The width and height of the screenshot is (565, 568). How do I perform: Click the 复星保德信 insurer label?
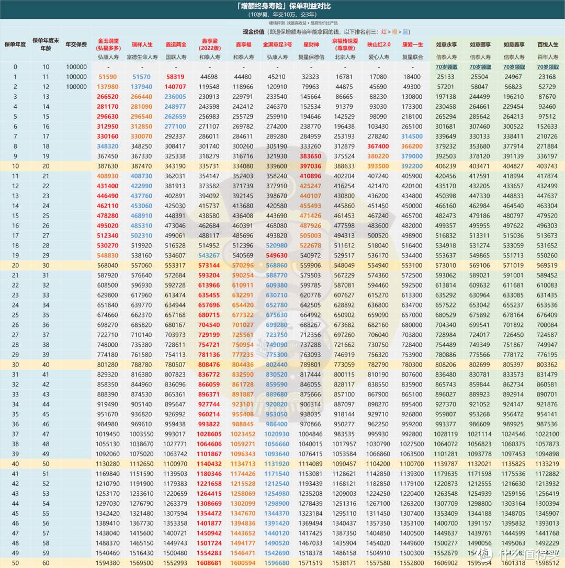coord(311,57)
